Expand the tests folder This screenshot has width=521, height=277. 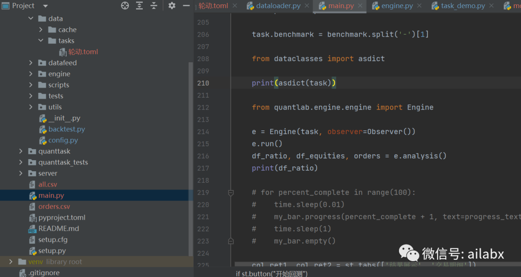pos(31,96)
